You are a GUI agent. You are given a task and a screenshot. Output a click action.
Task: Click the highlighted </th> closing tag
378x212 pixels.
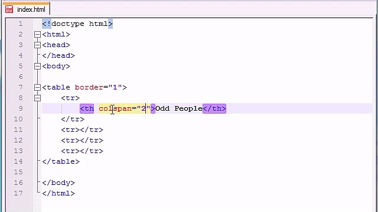(x=214, y=108)
